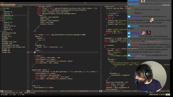Viewport: 173px width, 97px height.
Task: Click the green mcl label in tmux bar
Action: click(x=168, y=95)
